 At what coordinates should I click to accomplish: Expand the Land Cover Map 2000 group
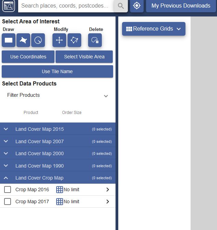click(6, 153)
